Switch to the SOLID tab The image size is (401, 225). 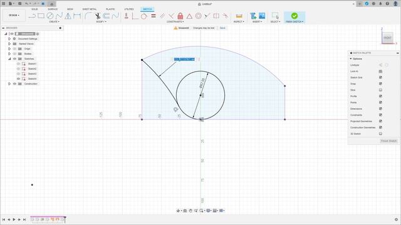click(x=34, y=9)
